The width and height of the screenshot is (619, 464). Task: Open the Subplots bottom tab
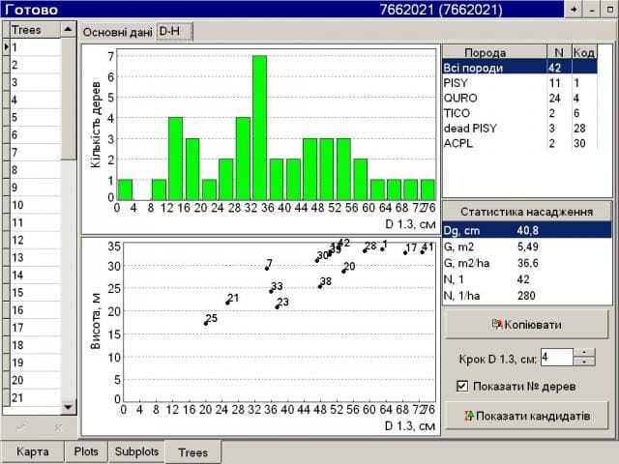tap(136, 451)
